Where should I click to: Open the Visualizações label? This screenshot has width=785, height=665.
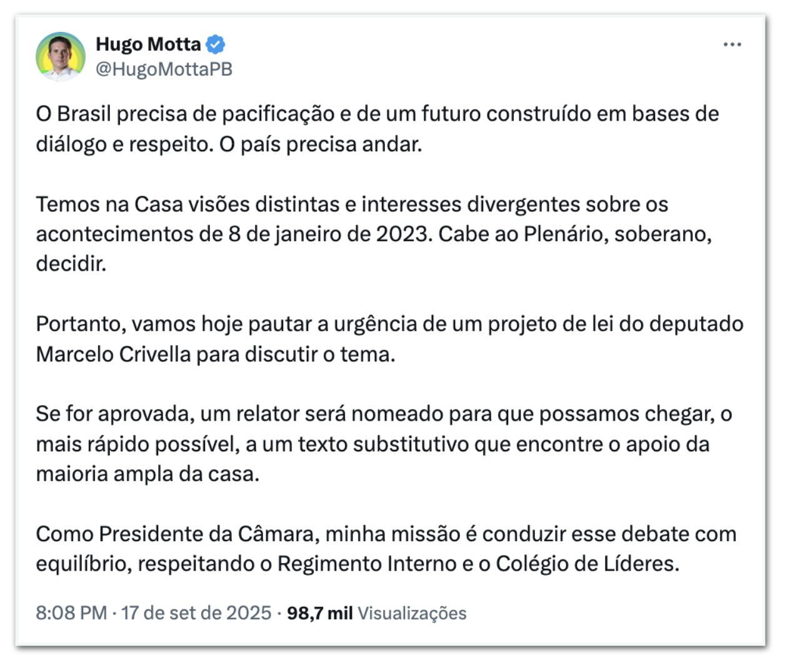point(412,612)
